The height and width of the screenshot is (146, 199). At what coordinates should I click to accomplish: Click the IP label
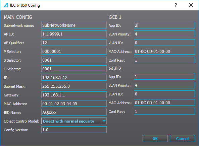[x=6, y=78]
